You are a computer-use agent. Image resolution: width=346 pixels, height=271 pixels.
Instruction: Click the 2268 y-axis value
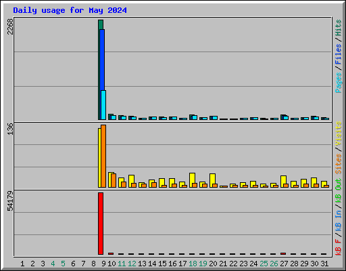[x=10, y=26]
